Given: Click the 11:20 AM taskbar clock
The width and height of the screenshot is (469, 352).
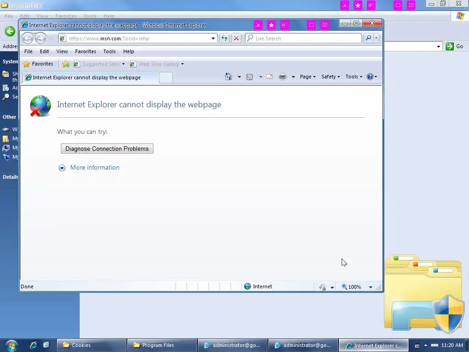Looking at the screenshot, I should 452,345.
